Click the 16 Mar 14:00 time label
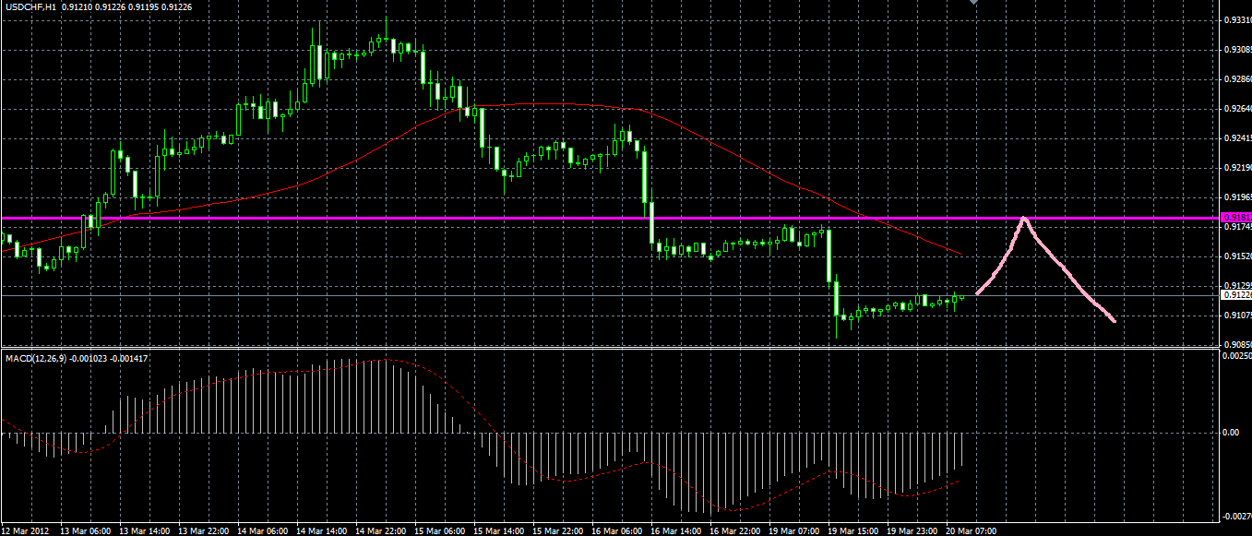1252x536 pixels. [677, 530]
